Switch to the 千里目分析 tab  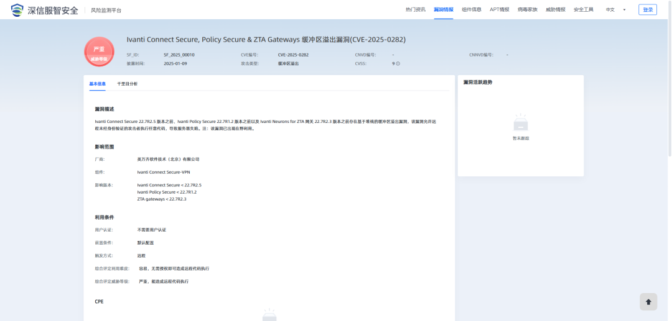click(x=128, y=84)
